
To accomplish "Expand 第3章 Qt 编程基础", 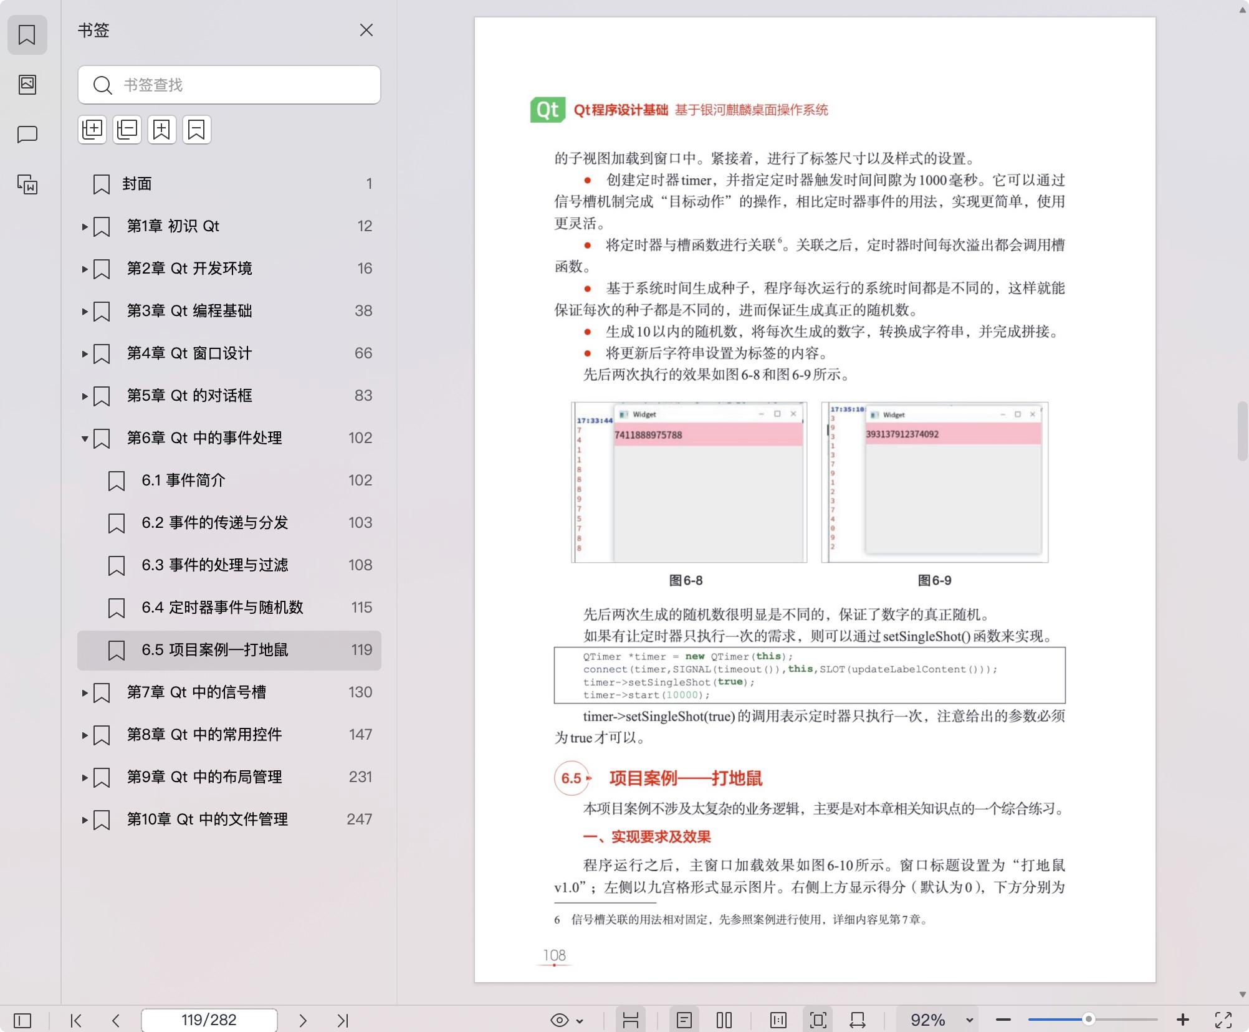I will pyautogui.click(x=85, y=312).
